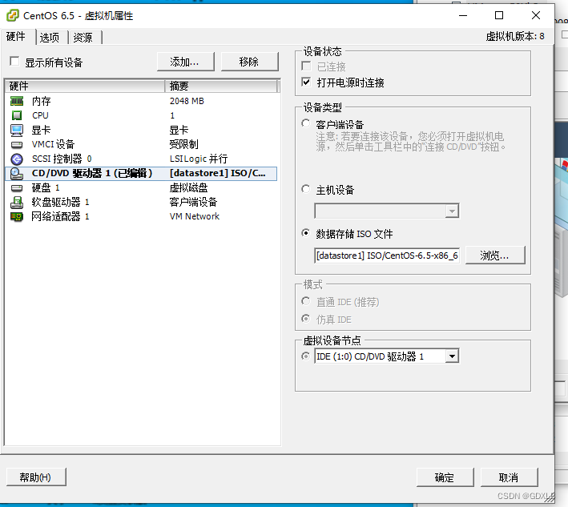
Task: Click the SCSI 控制器 icon
Action: (17, 159)
